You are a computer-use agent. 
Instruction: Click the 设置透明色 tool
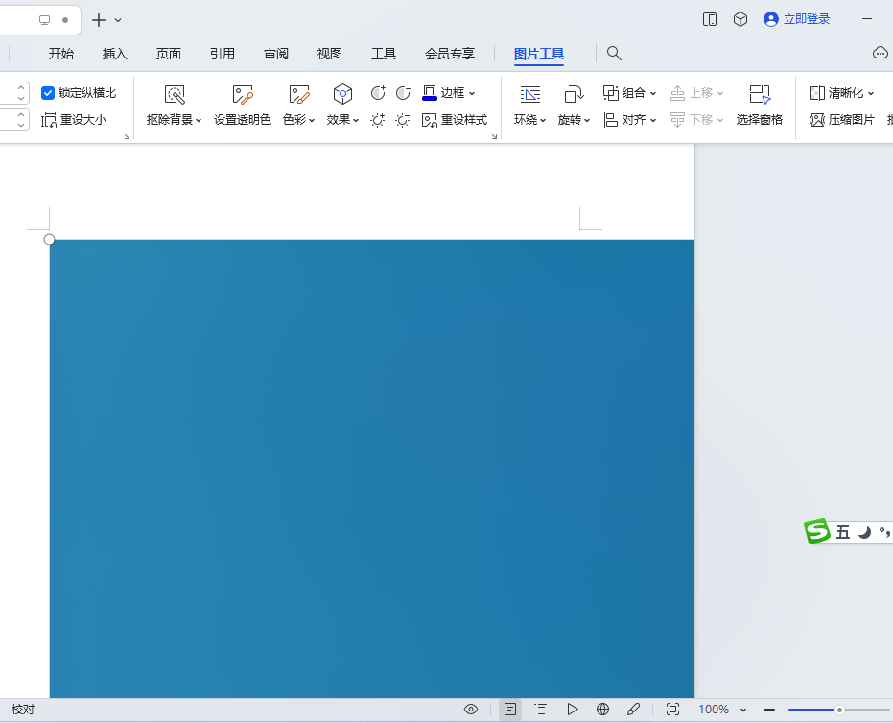tap(242, 105)
